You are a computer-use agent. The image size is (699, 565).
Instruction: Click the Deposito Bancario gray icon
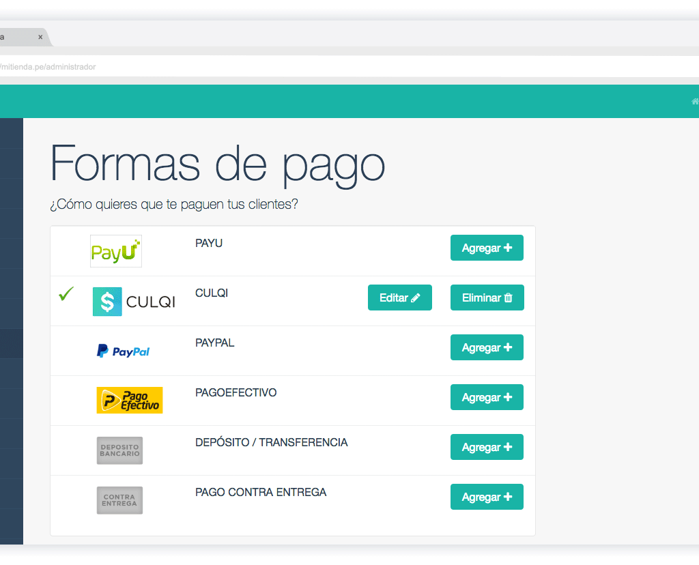click(120, 450)
